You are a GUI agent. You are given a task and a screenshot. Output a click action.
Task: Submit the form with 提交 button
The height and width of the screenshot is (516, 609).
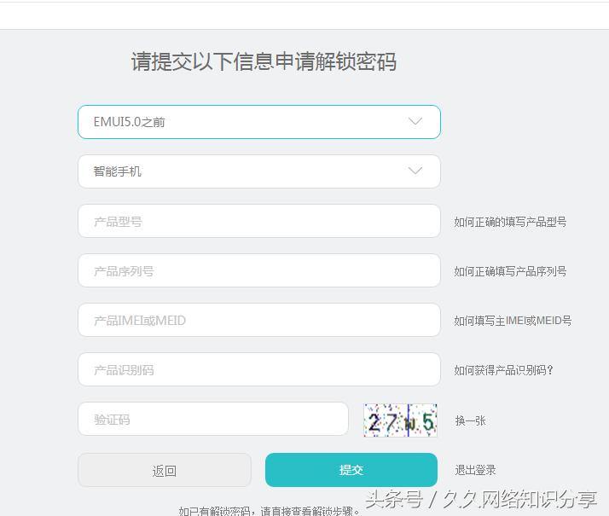pos(351,470)
